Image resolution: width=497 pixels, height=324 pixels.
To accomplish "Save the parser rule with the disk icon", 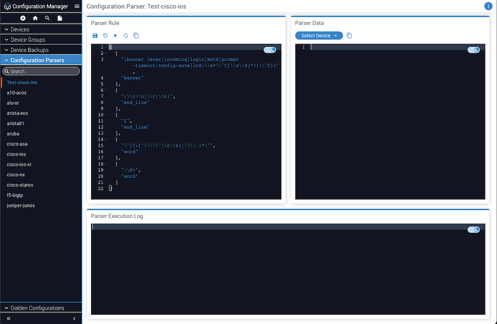I will 95,36.
